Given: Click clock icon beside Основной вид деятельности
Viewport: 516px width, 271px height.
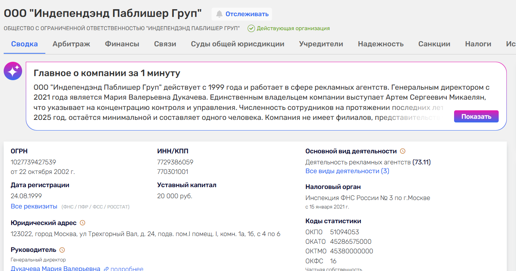Looking at the screenshot, I should [x=403, y=151].
